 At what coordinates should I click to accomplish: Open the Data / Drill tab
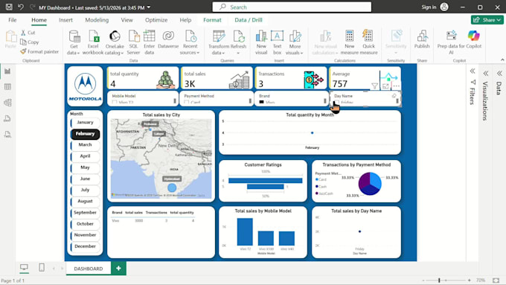click(x=249, y=20)
